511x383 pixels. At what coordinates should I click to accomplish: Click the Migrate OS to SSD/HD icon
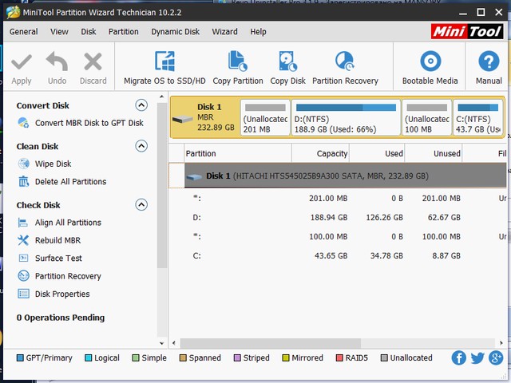click(164, 62)
